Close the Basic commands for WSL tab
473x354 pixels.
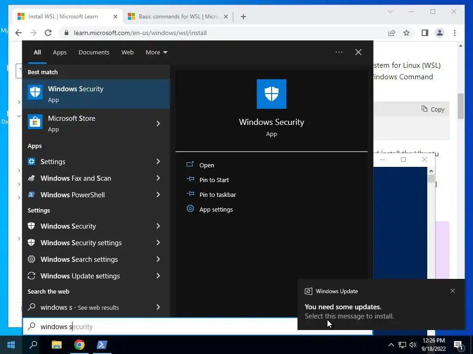[225, 17]
